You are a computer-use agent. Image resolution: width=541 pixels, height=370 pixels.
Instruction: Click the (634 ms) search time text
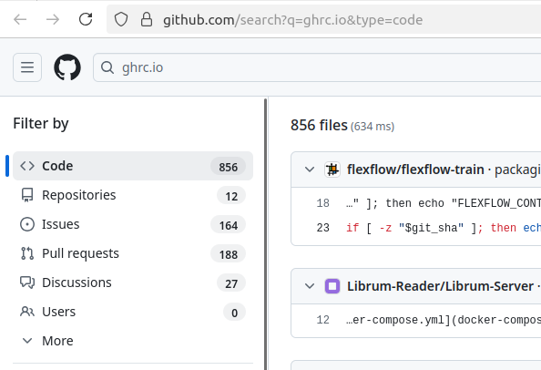[373, 127]
